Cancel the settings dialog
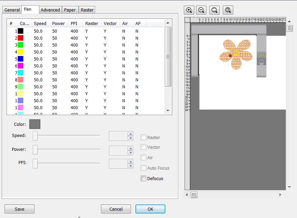 pyautogui.click(x=116, y=209)
